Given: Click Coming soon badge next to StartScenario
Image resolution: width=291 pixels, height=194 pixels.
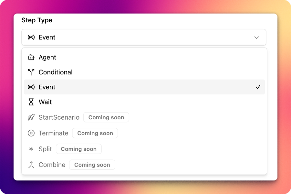Looking at the screenshot, I should click(106, 117).
